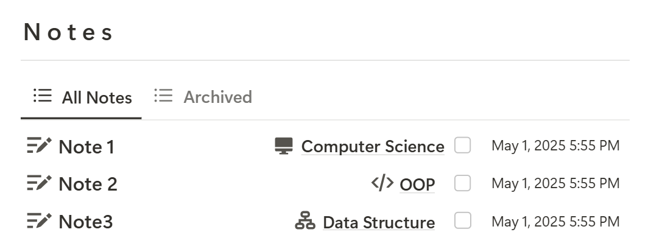Click the list icon on All Notes tab
651x246 pixels.
(43, 96)
